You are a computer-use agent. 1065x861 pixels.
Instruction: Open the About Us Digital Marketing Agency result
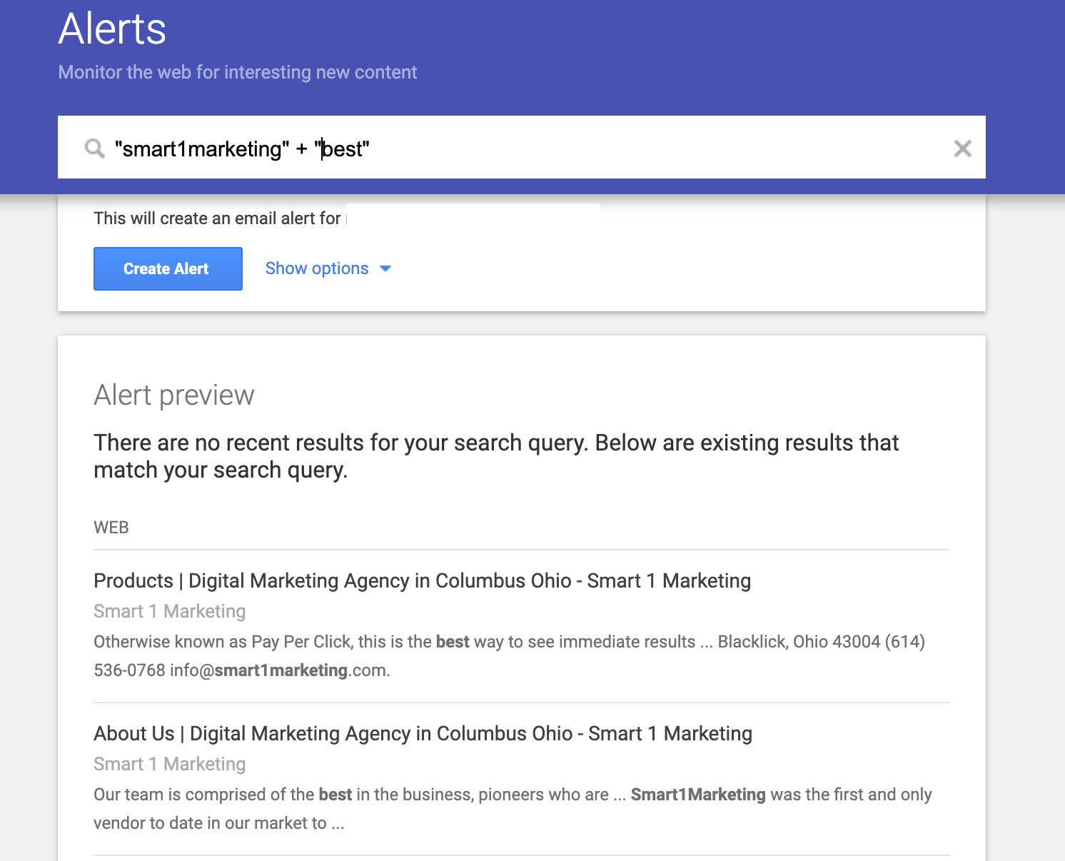click(423, 733)
